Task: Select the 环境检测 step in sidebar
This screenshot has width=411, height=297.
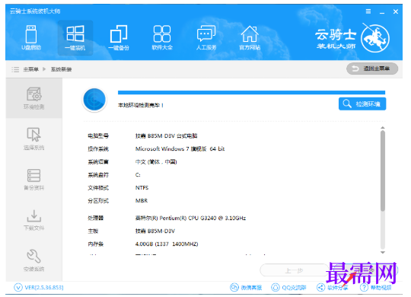Action: (33, 98)
